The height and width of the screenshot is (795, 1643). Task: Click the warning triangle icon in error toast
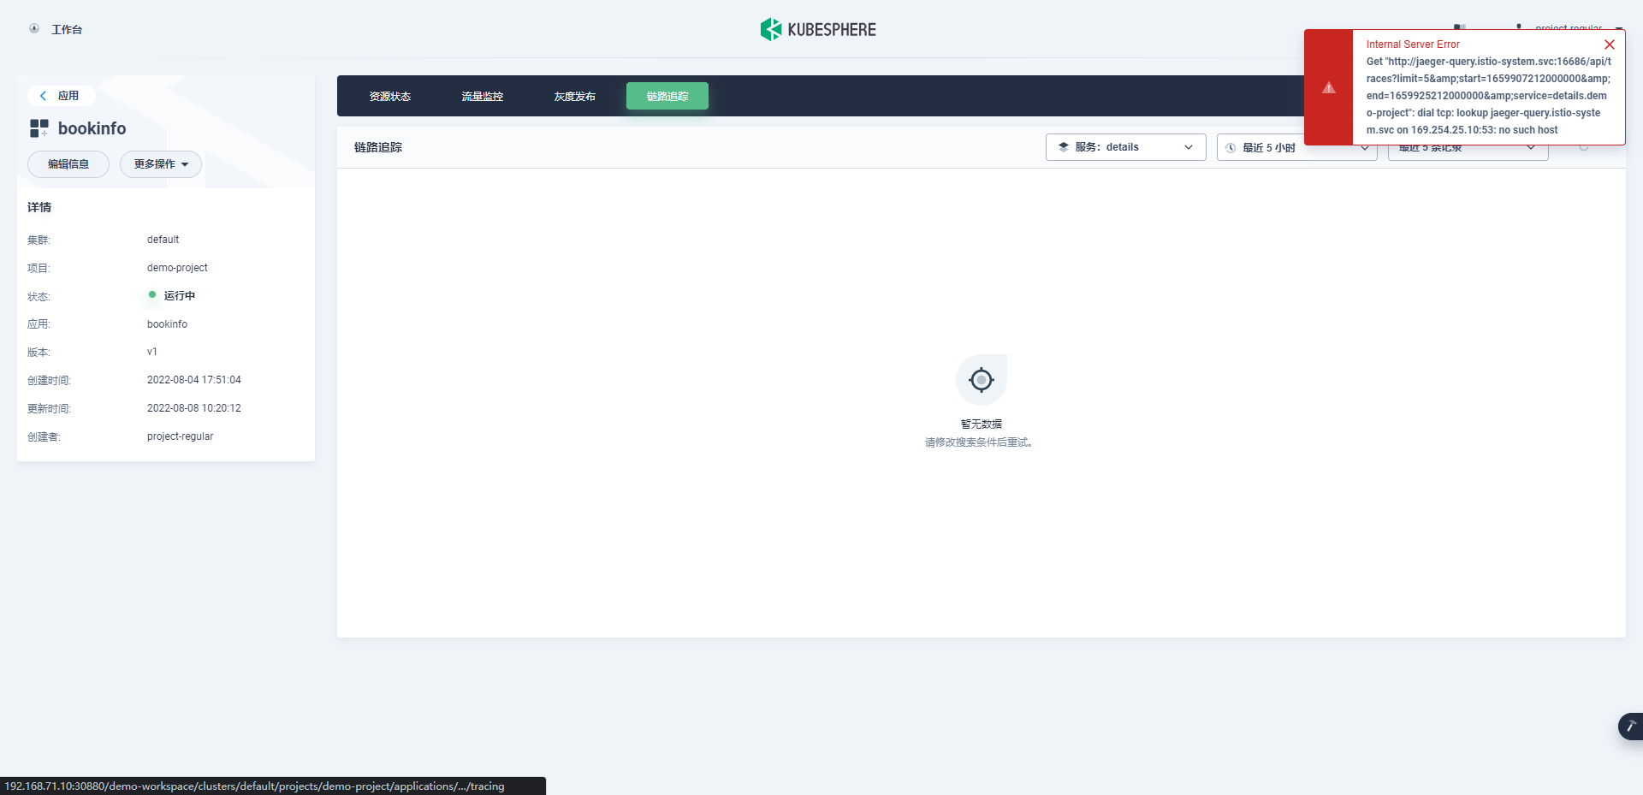[1329, 87]
